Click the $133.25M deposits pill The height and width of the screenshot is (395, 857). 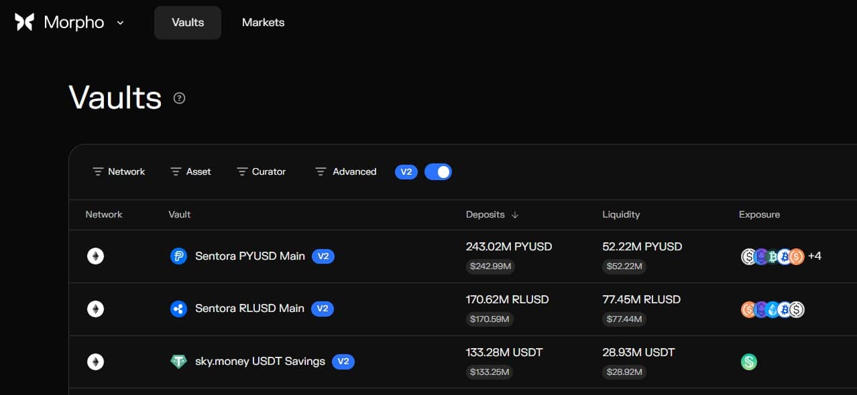490,372
